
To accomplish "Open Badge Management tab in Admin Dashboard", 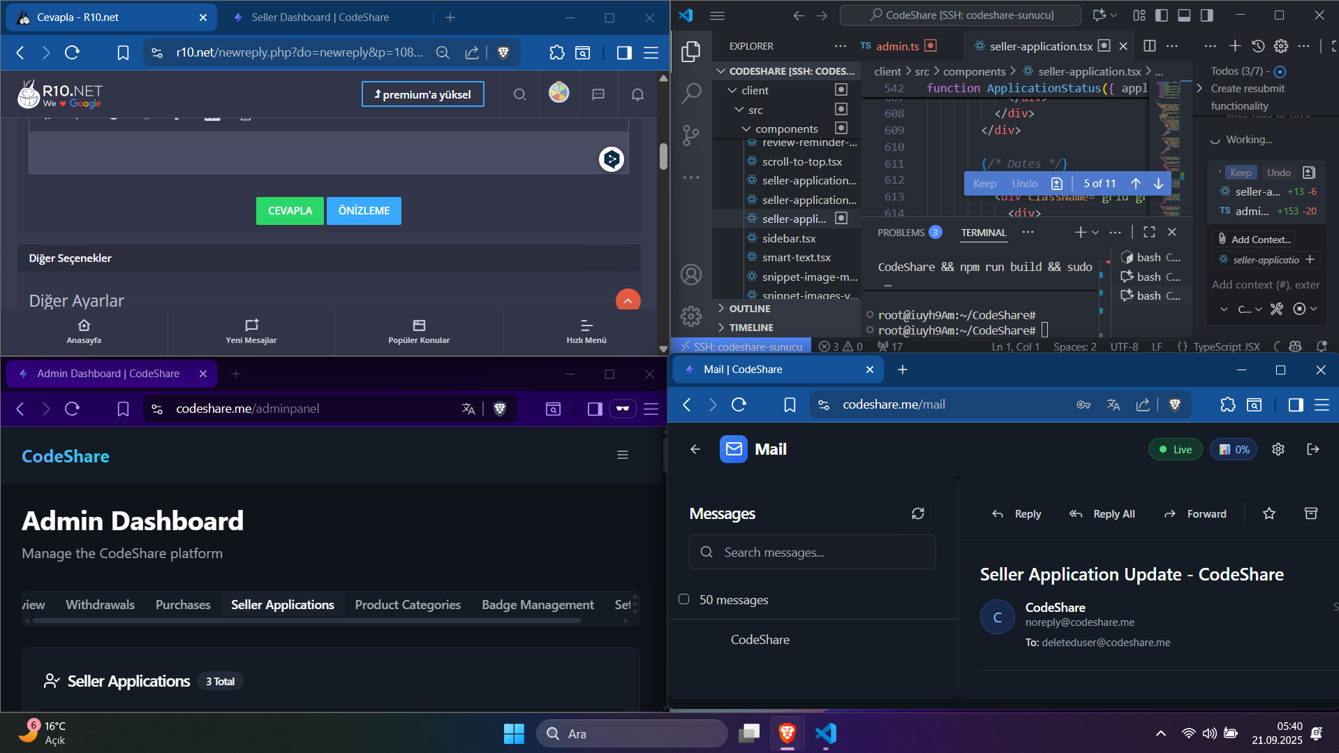I will [x=538, y=605].
